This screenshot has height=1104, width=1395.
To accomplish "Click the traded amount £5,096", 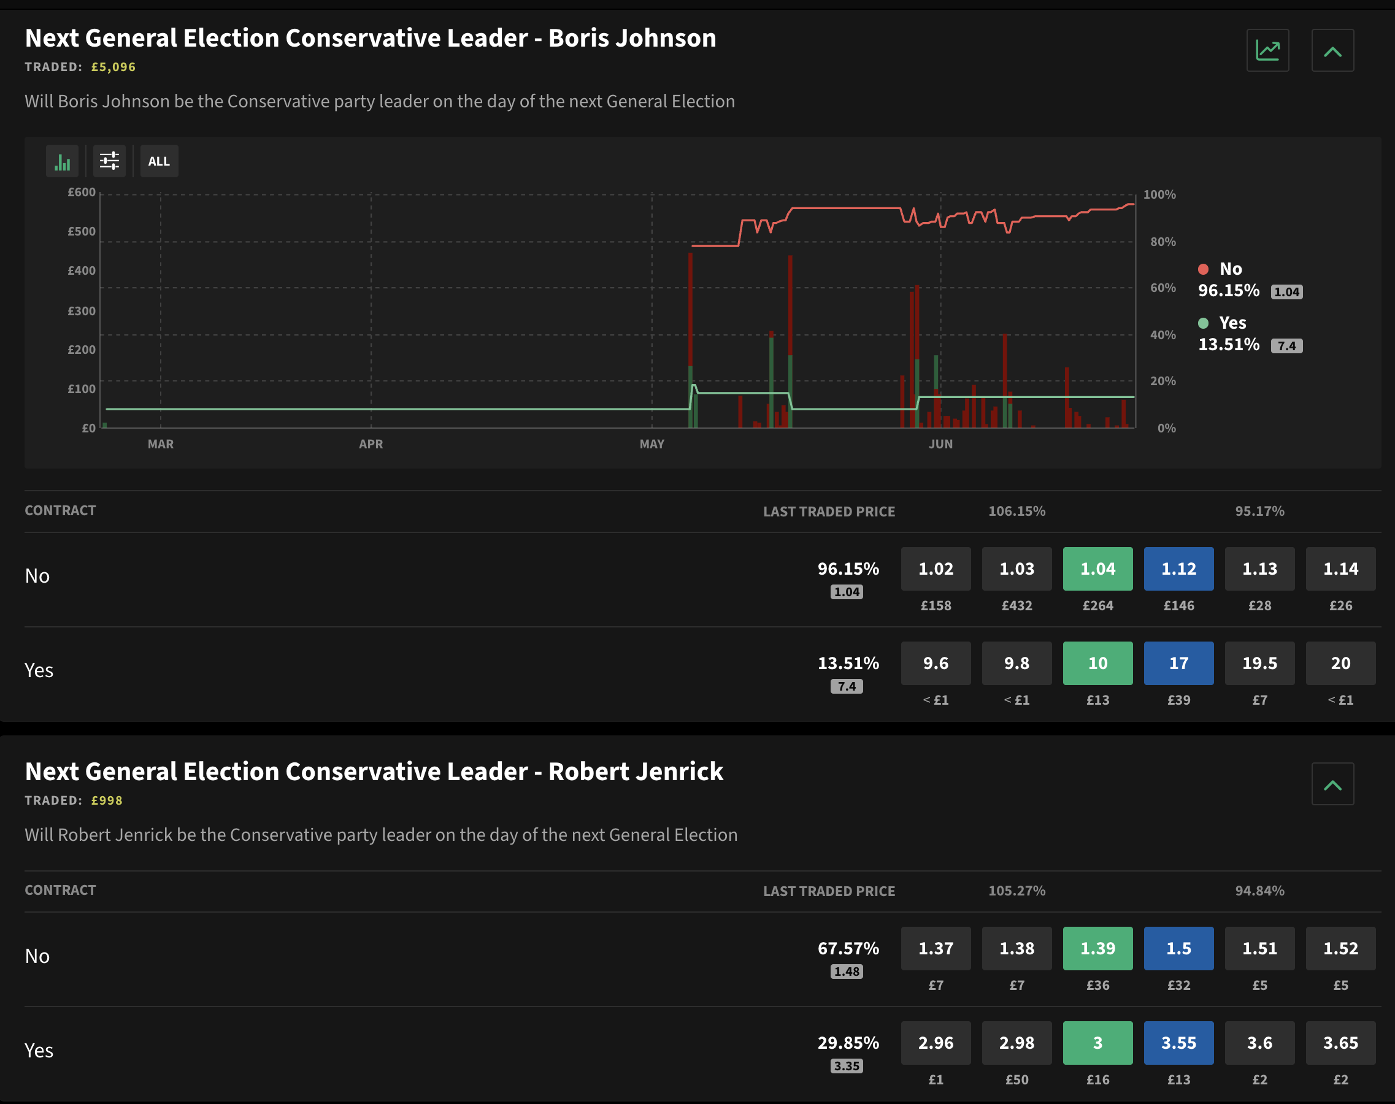I will click(113, 67).
